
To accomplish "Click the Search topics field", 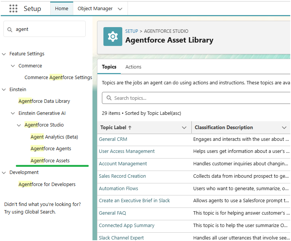I will [196, 98].
